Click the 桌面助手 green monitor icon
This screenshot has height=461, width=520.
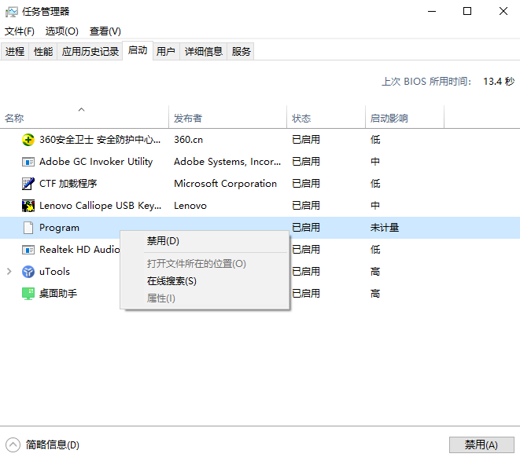(x=28, y=294)
